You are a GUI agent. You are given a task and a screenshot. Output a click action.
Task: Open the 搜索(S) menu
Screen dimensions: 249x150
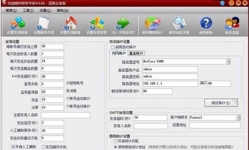11,11
